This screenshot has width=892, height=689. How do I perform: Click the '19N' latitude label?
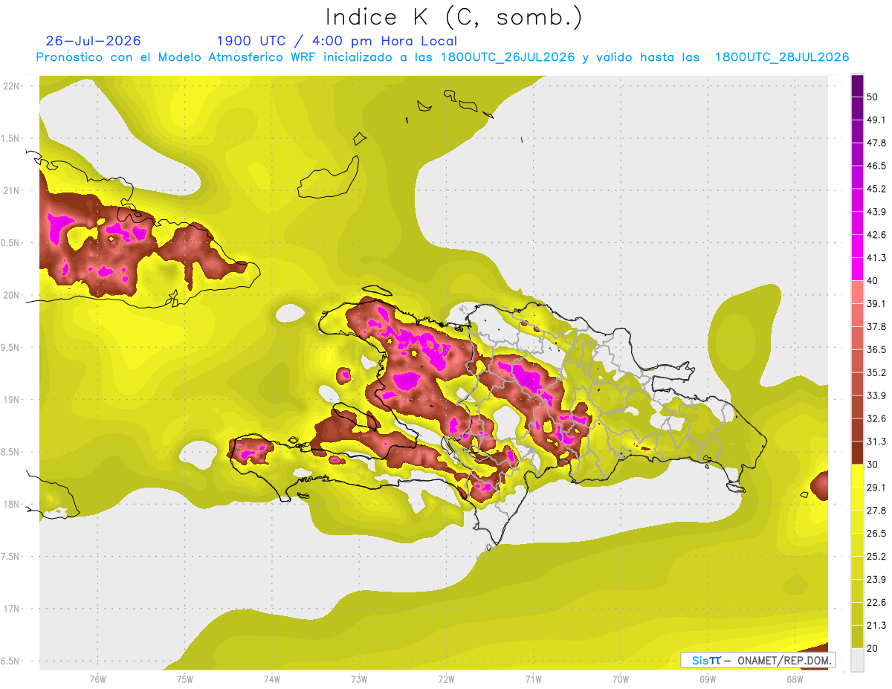12,400
